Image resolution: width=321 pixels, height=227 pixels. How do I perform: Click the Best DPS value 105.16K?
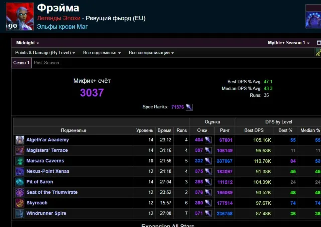[262, 140]
